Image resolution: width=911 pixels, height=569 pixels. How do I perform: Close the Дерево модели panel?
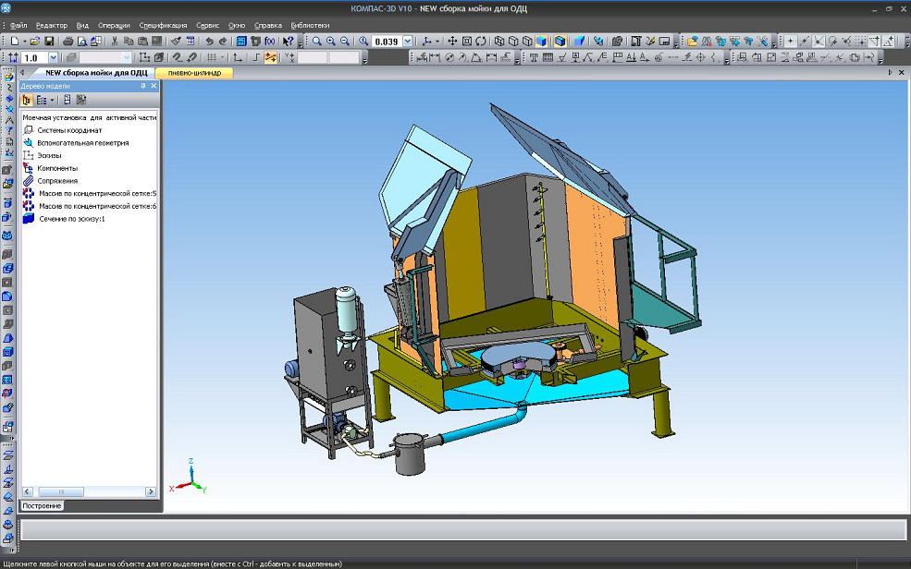point(154,86)
